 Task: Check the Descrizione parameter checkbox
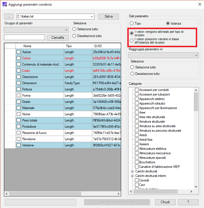point(19,77)
